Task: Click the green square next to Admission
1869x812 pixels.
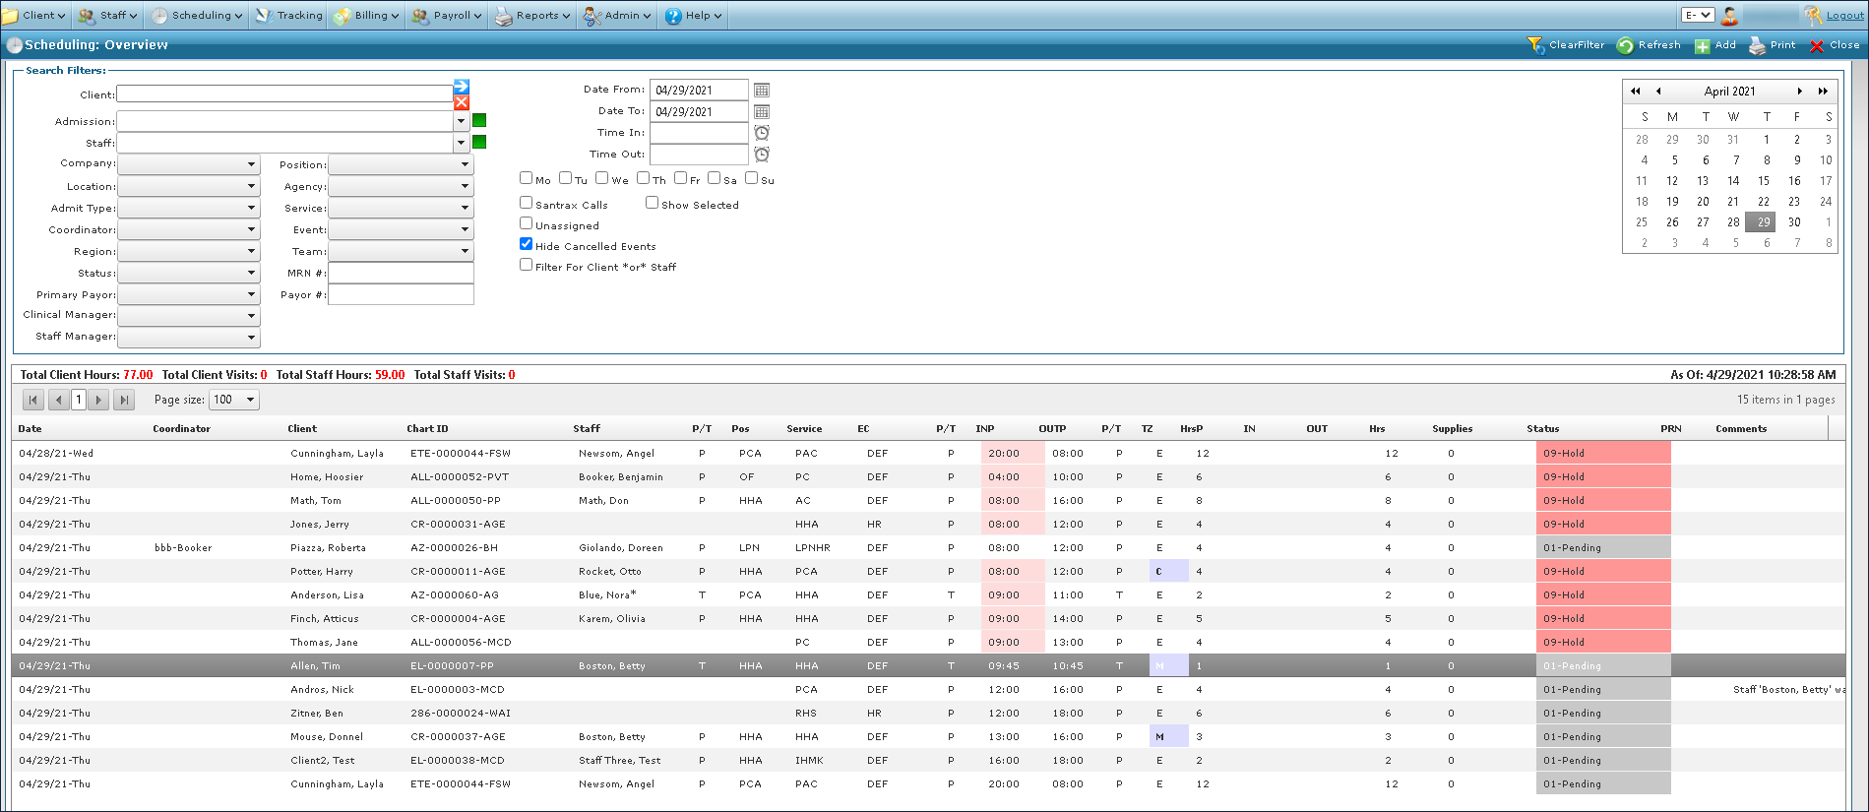Action: click(479, 120)
